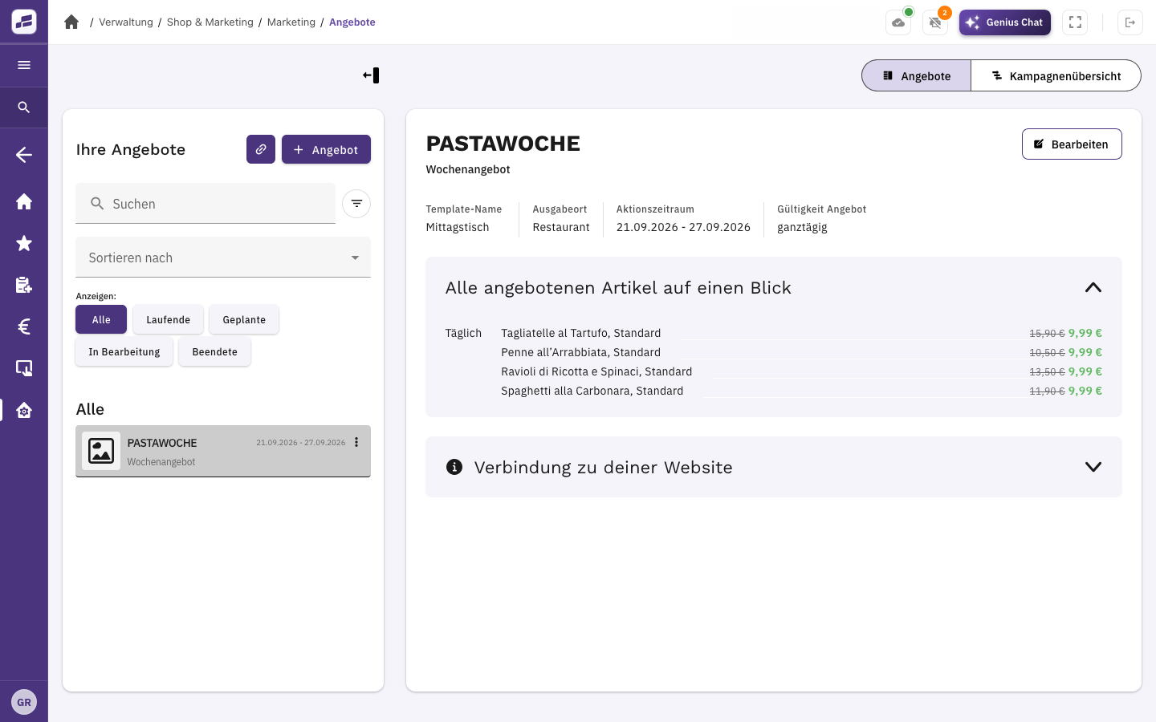Open the house settings icon in sidebar

pos(24,410)
